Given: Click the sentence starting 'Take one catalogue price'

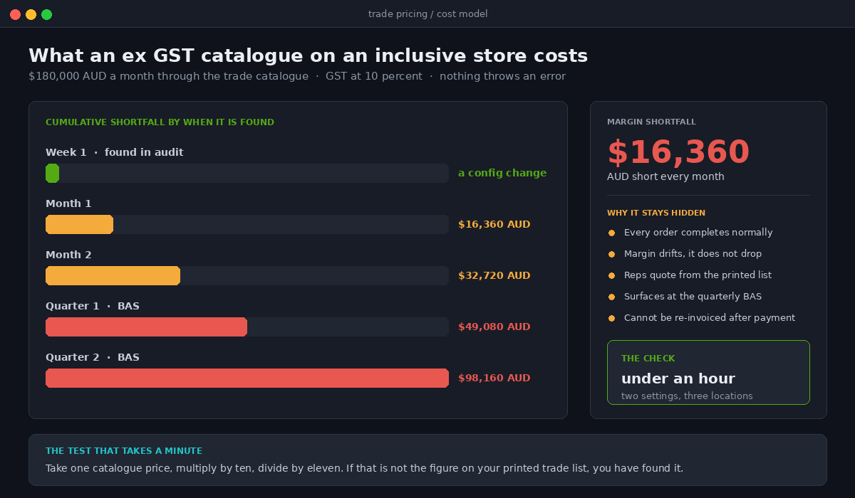Looking at the screenshot, I should [x=364, y=468].
